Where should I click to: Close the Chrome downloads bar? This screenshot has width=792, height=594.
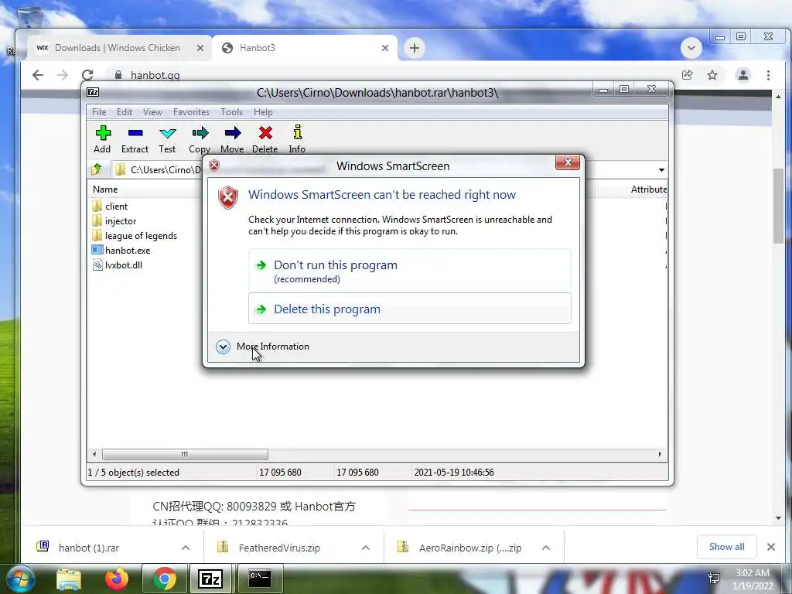click(771, 547)
